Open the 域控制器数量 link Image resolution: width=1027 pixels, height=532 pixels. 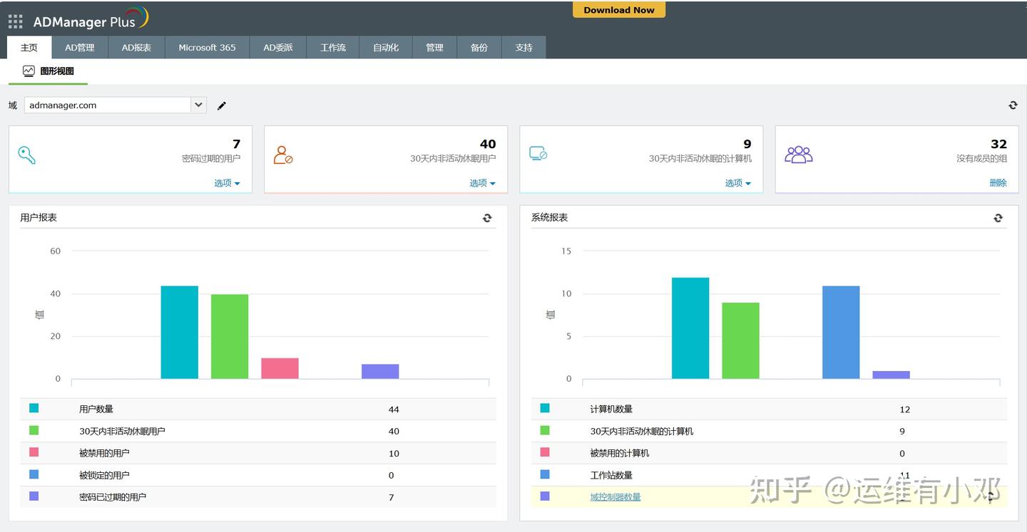pos(615,497)
